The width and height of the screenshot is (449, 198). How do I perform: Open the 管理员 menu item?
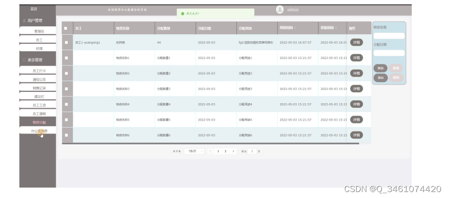point(38,31)
